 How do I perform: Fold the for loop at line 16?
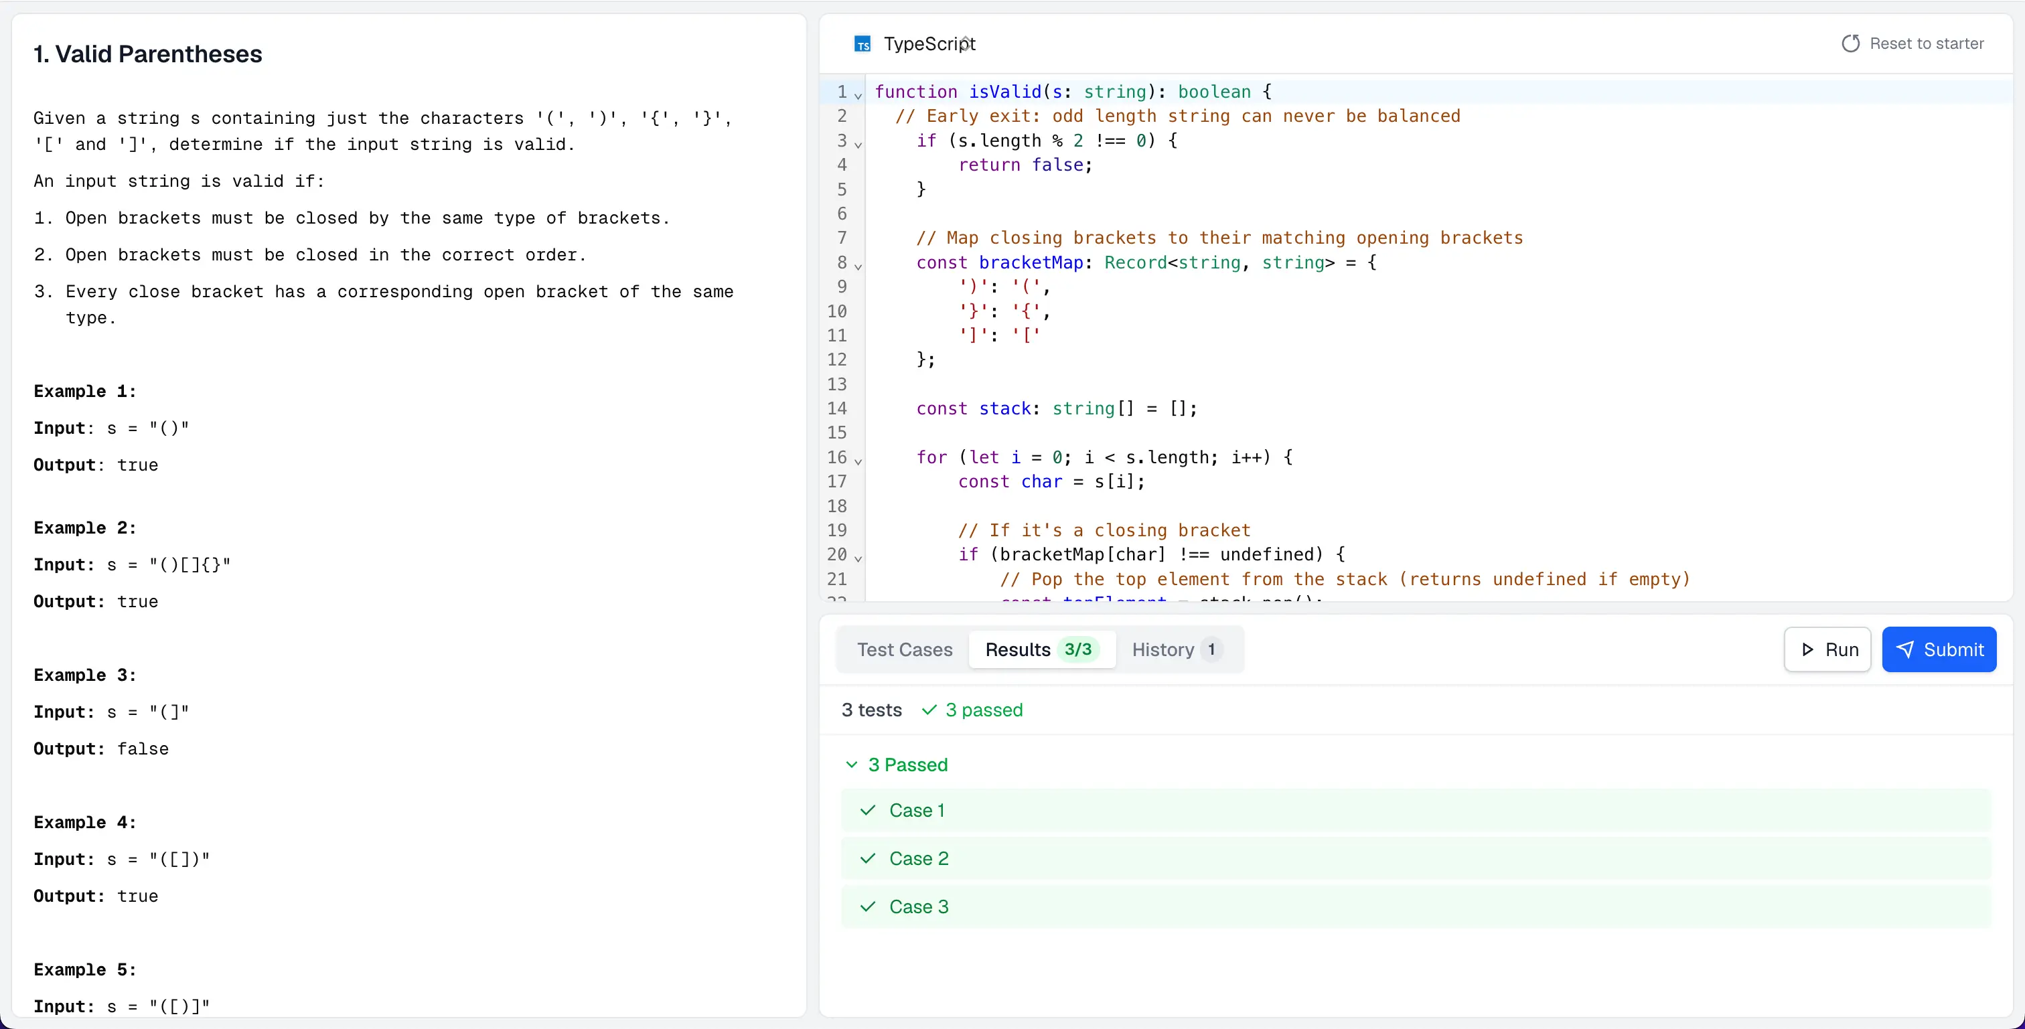coord(858,461)
